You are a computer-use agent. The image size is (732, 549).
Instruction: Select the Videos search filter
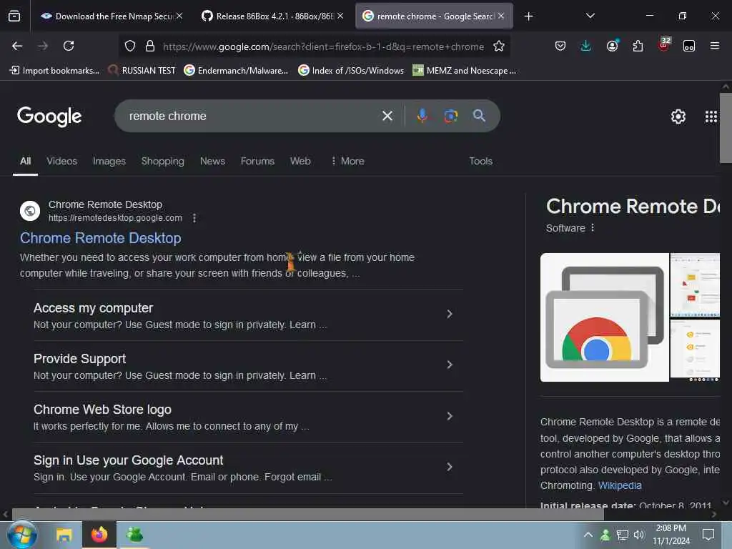[x=61, y=161]
